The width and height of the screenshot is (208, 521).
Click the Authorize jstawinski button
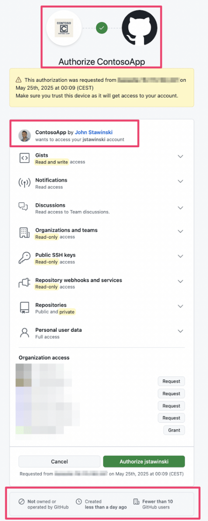(x=144, y=461)
